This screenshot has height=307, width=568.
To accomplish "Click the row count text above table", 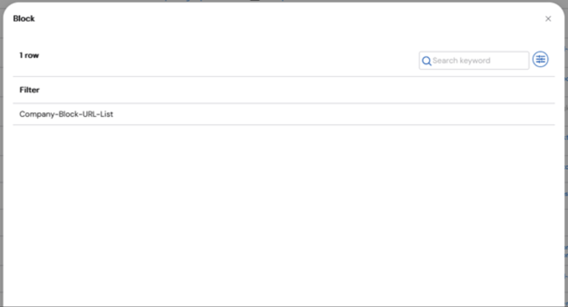I will (x=29, y=55).
